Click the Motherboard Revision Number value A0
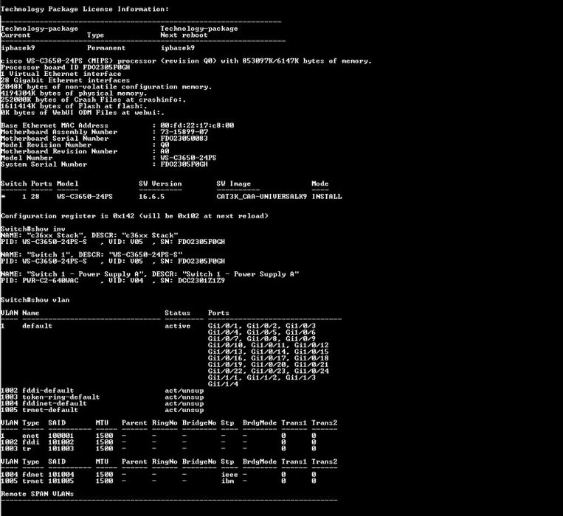 pos(165,151)
